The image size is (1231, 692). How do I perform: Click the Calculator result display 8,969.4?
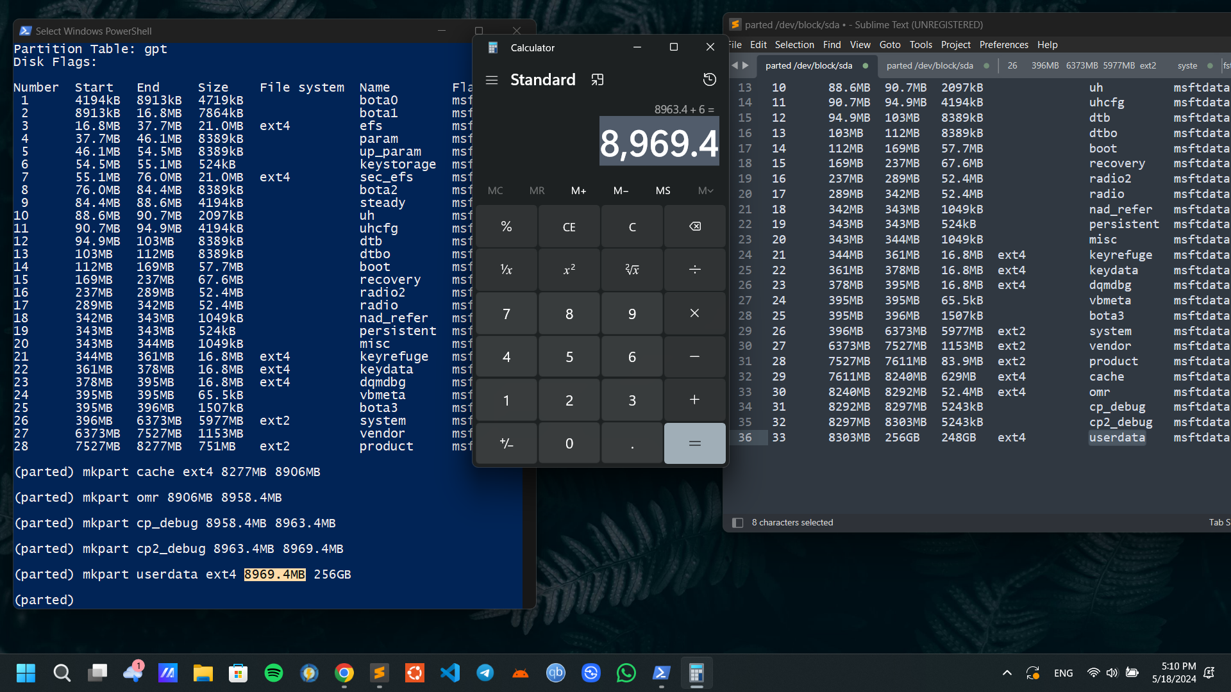tap(658, 142)
